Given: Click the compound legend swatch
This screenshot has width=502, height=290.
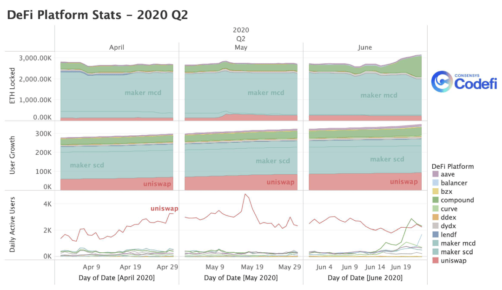Looking at the screenshot, I should [436, 200].
